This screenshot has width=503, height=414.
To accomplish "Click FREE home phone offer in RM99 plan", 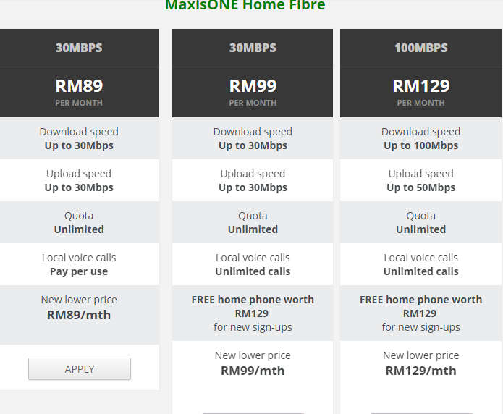I will point(253,313).
